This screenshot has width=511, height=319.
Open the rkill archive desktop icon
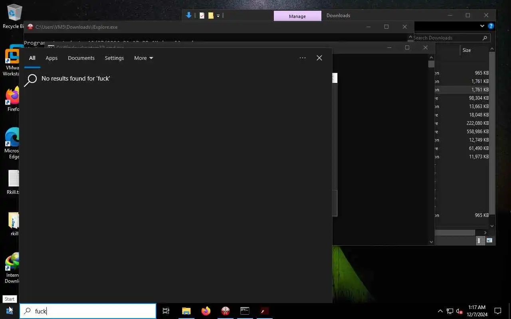pyautogui.click(x=14, y=224)
